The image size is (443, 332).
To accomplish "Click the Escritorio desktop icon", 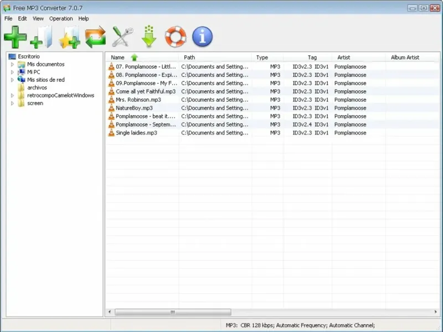I will point(12,56).
